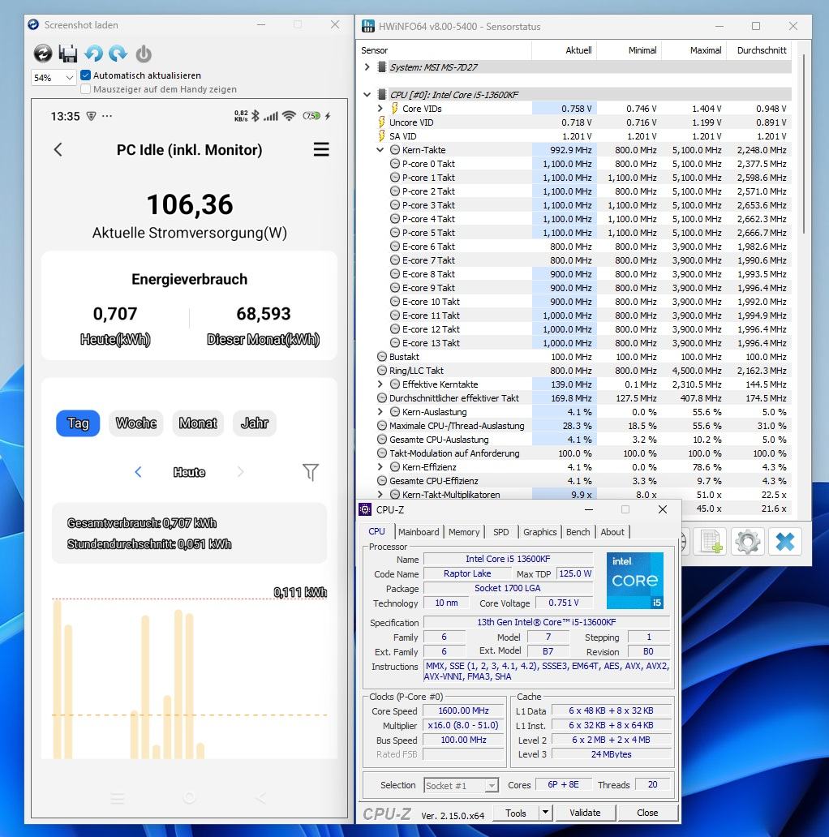Click the refresh screenshot icon in Screenshot laden
The width and height of the screenshot is (829, 837).
click(x=43, y=54)
